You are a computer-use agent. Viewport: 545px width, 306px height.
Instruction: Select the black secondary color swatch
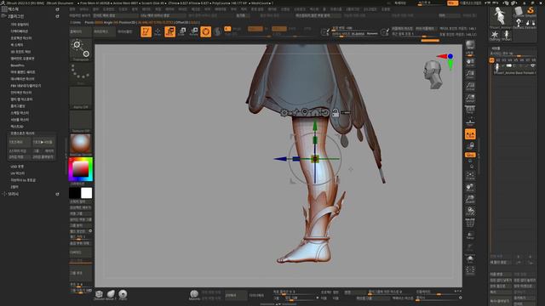click(x=74, y=193)
